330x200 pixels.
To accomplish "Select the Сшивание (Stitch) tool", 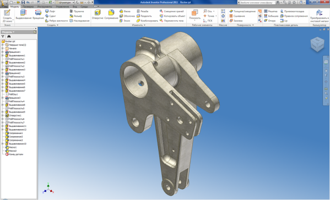I will point(237,16).
